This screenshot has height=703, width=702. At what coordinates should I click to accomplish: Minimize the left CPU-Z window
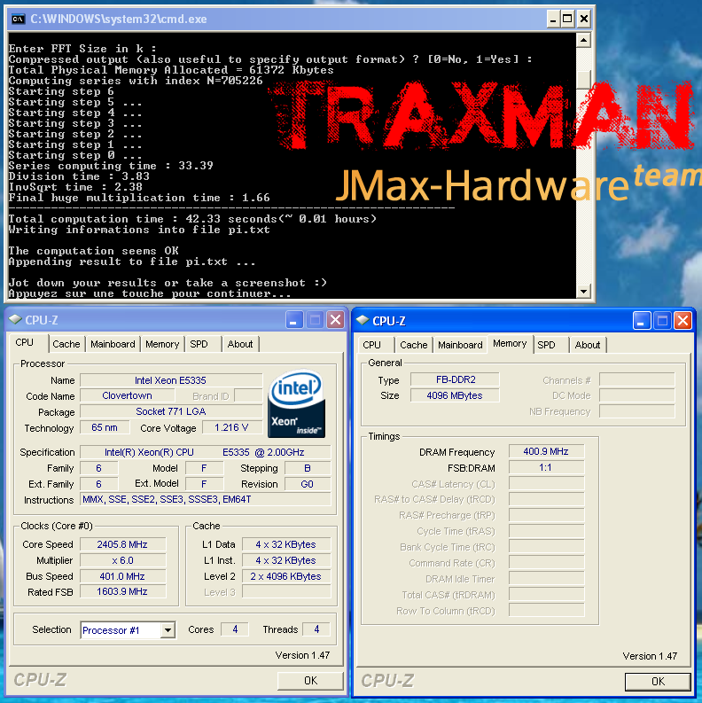click(x=294, y=320)
